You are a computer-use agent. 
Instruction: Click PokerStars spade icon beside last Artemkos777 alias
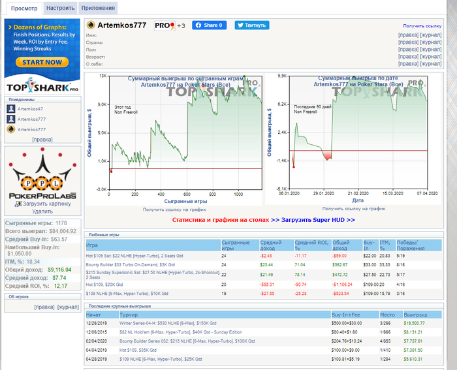click(x=11, y=129)
